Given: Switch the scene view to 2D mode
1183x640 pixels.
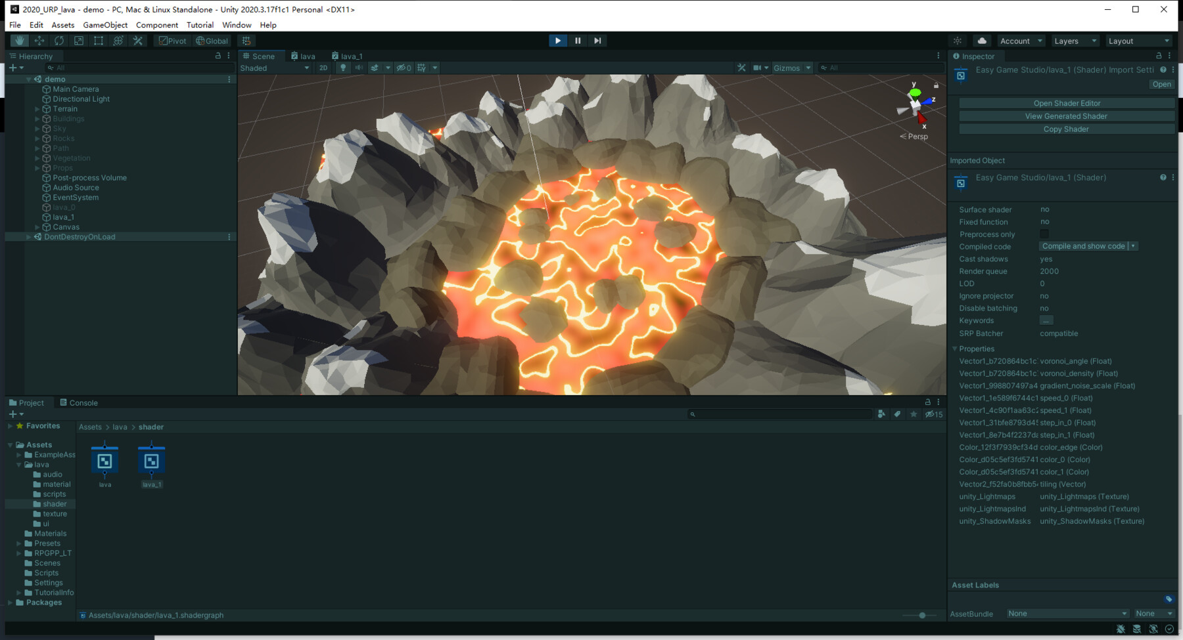Looking at the screenshot, I should tap(323, 68).
